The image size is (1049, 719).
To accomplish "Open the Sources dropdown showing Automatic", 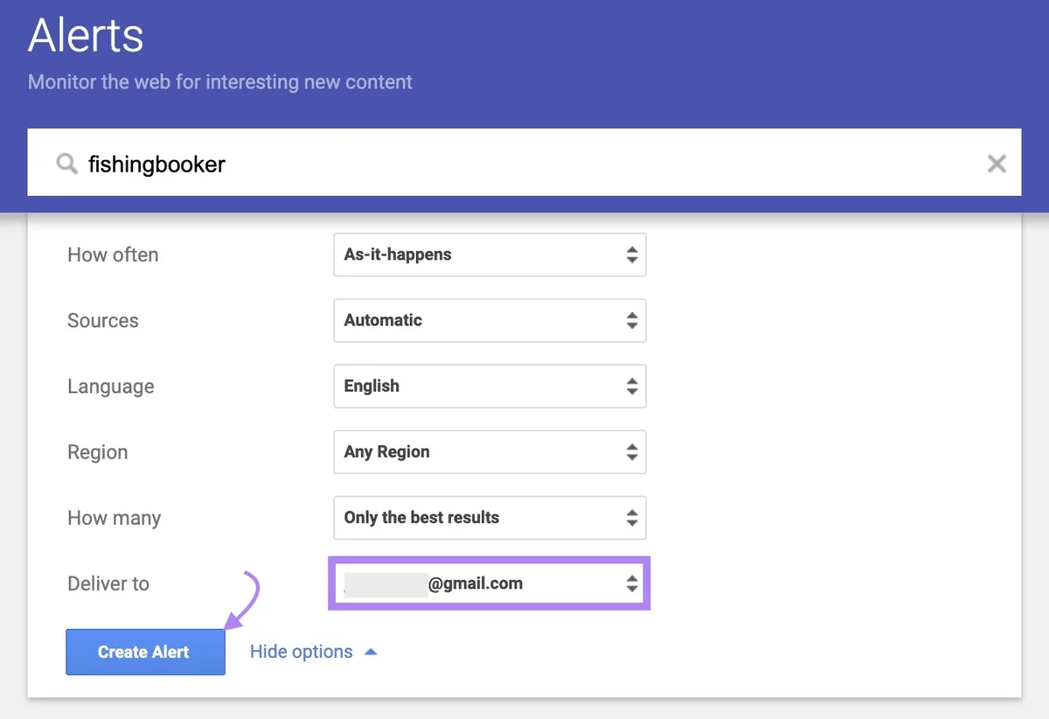I will (490, 320).
